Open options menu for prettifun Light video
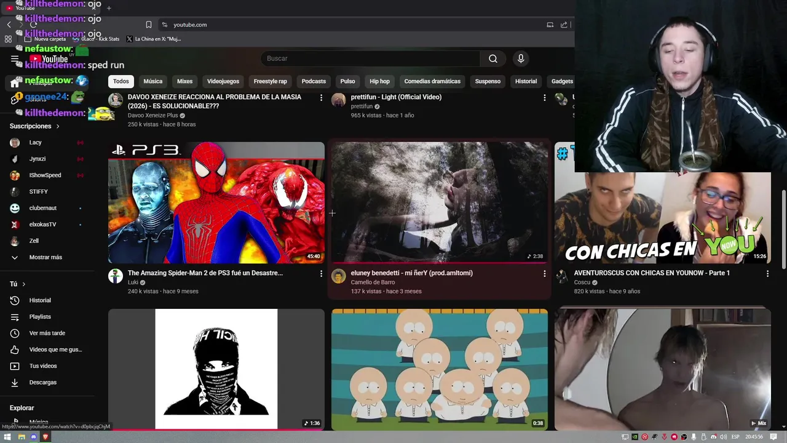The width and height of the screenshot is (787, 443). point(544,97)
